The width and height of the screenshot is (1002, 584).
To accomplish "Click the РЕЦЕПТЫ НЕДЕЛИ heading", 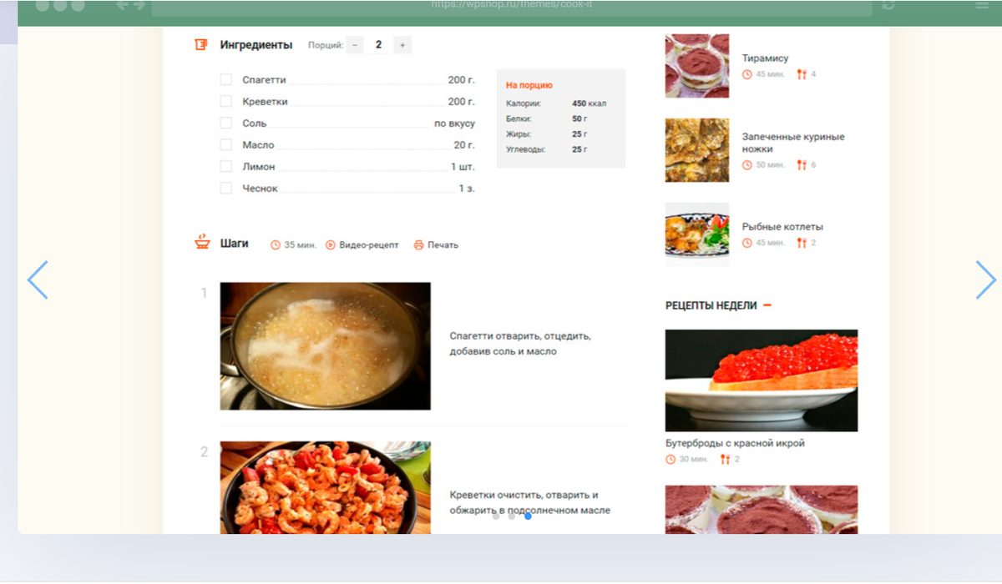I will tap(711, 305).
